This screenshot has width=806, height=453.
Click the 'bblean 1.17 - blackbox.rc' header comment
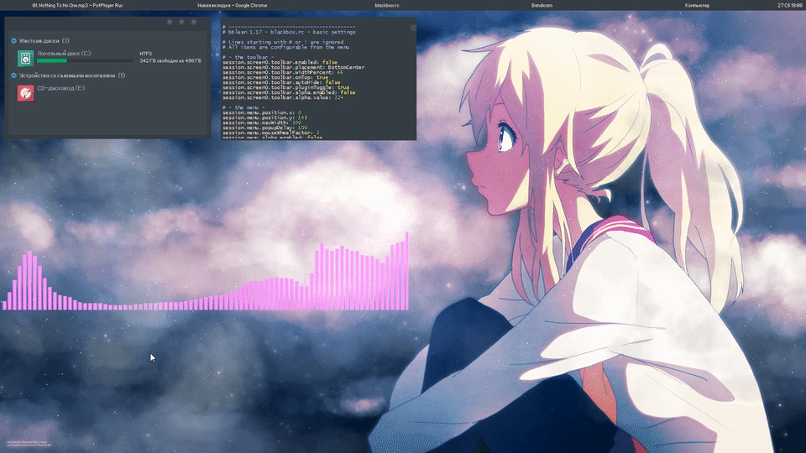click(289, 32)
